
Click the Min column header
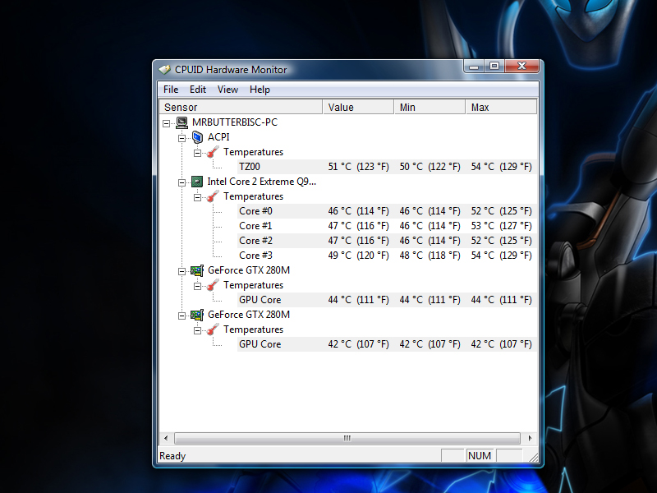tap(430, 108)
